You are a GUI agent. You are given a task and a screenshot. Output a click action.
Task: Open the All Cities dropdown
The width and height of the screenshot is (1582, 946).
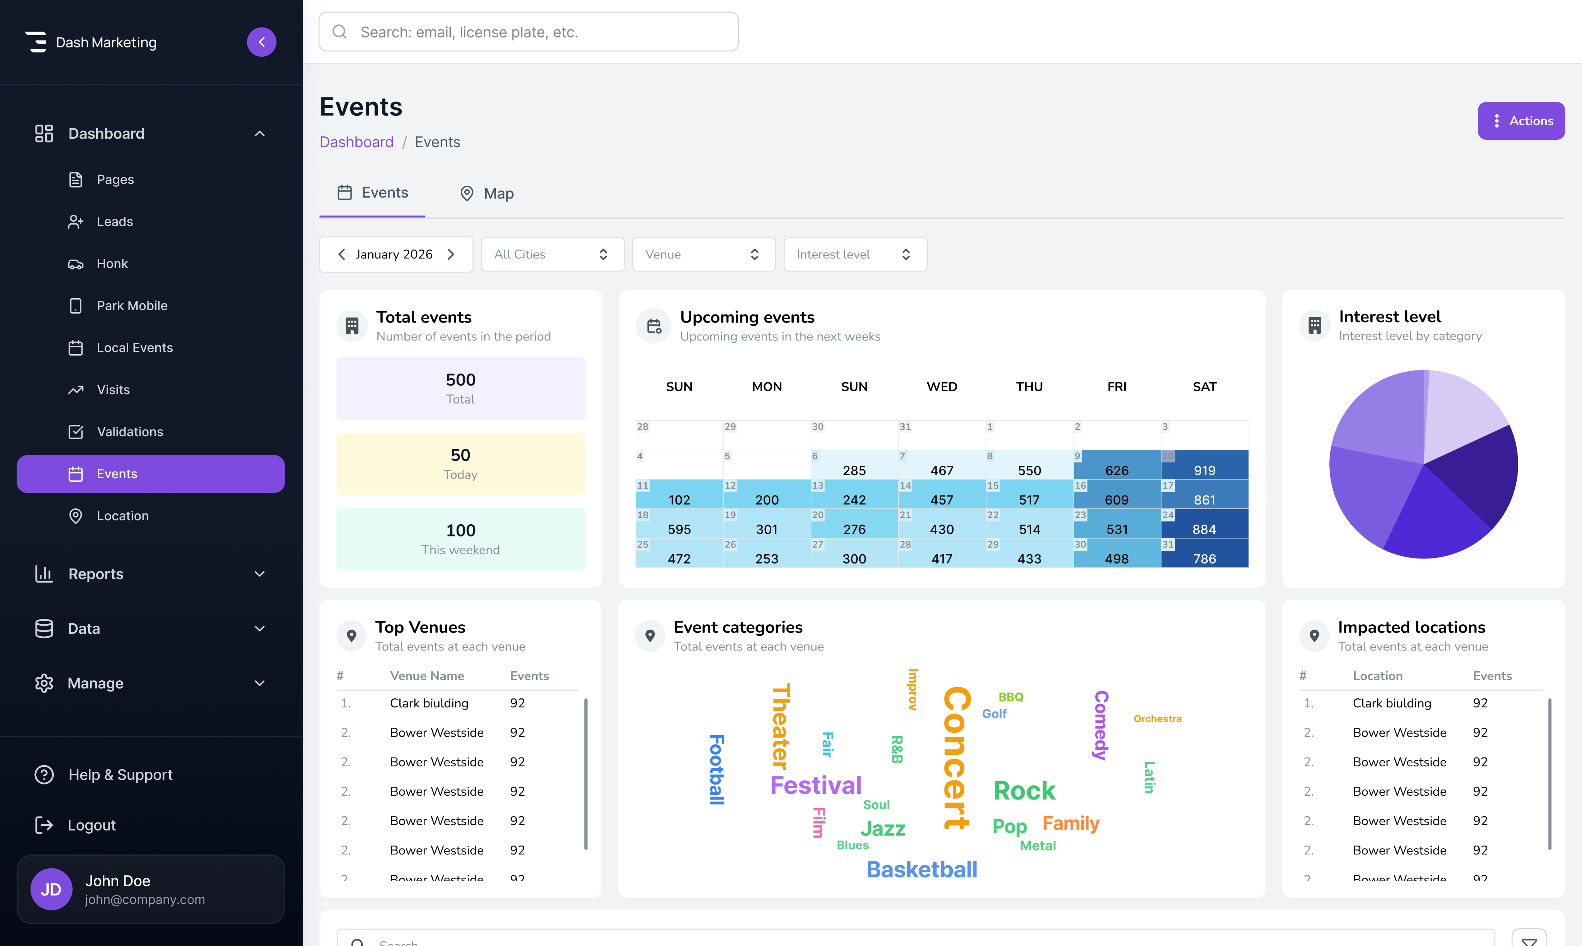point(552,254)
